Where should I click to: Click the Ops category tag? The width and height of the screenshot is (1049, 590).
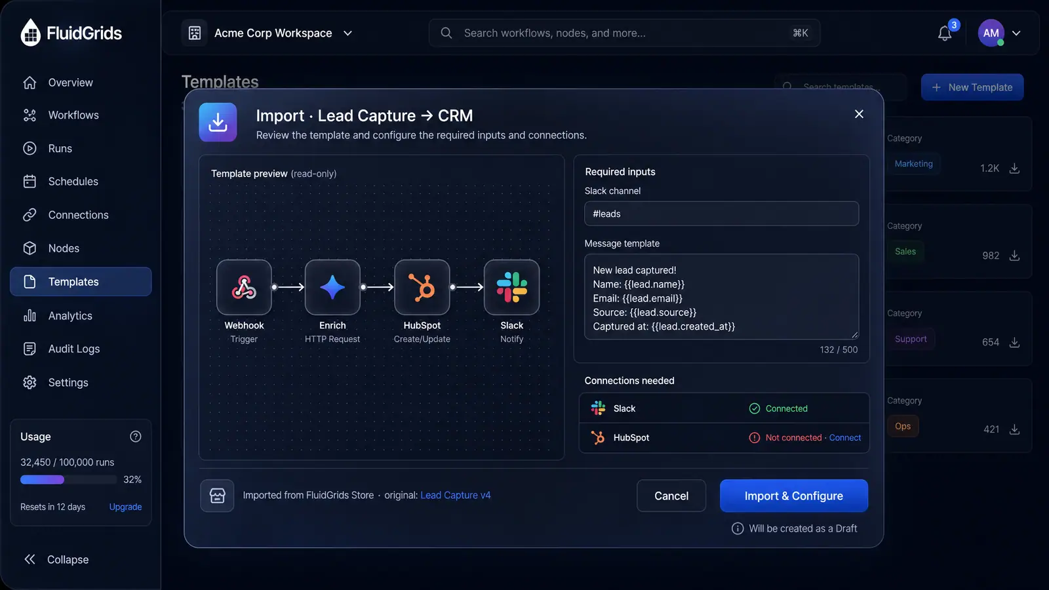tap(903, 426)
